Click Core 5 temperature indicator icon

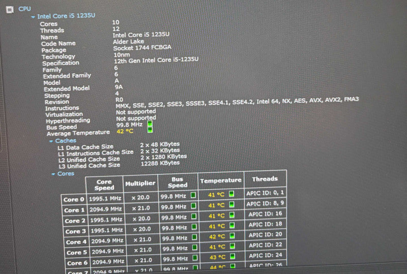[232, 246]
